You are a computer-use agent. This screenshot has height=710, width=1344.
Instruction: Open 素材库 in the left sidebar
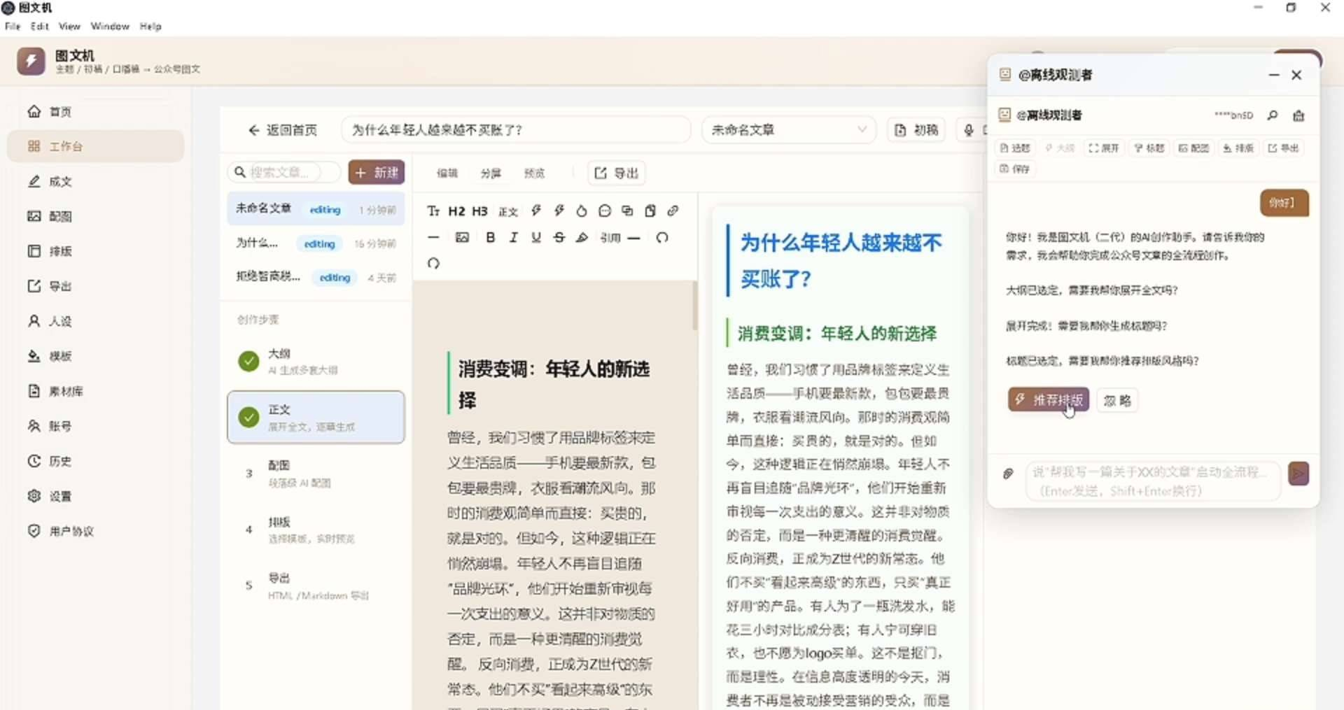pyautogui.click(x=96, y=391)
